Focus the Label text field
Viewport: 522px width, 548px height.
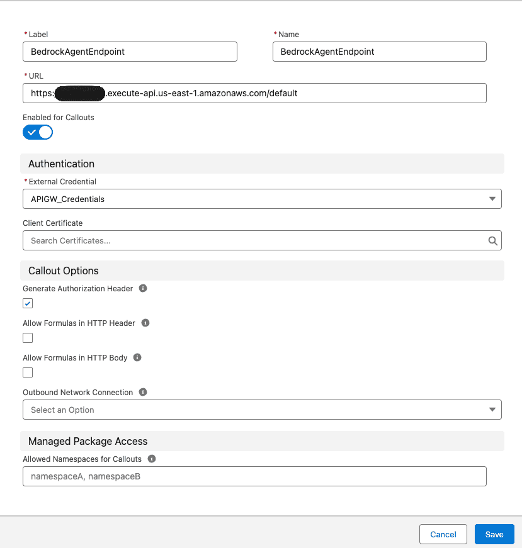pos(130,52)
